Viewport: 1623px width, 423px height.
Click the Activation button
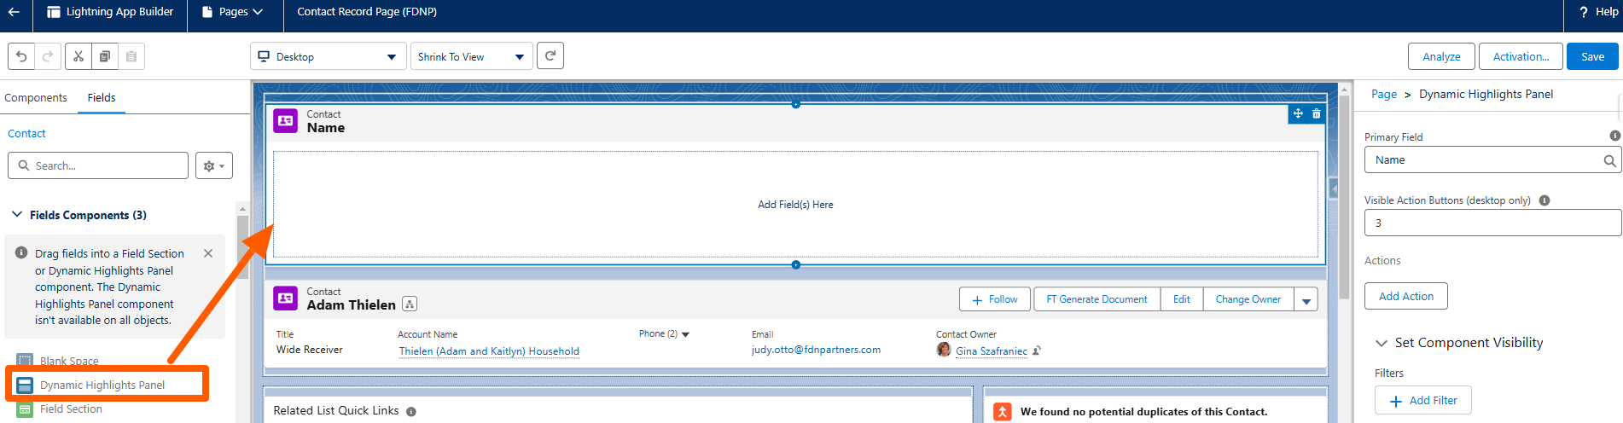point(1521,56)
